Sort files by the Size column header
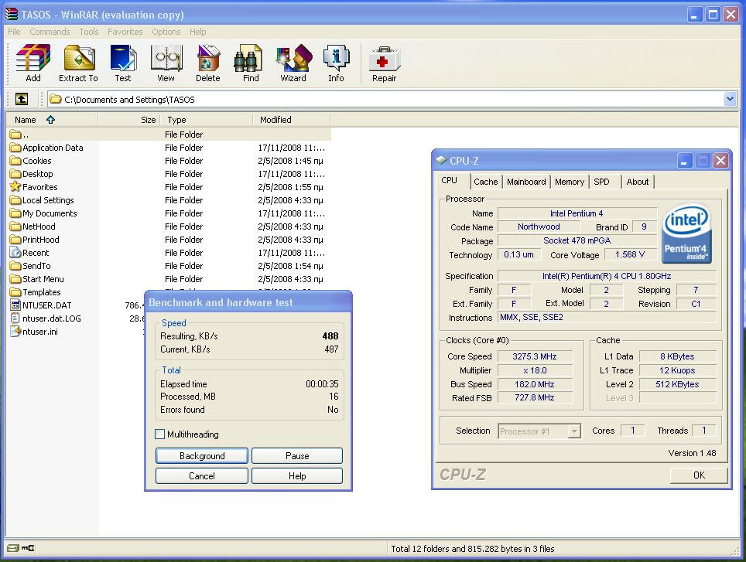This screenshot has height=562, width=746. pyautogui.click(x=128, y=120)
